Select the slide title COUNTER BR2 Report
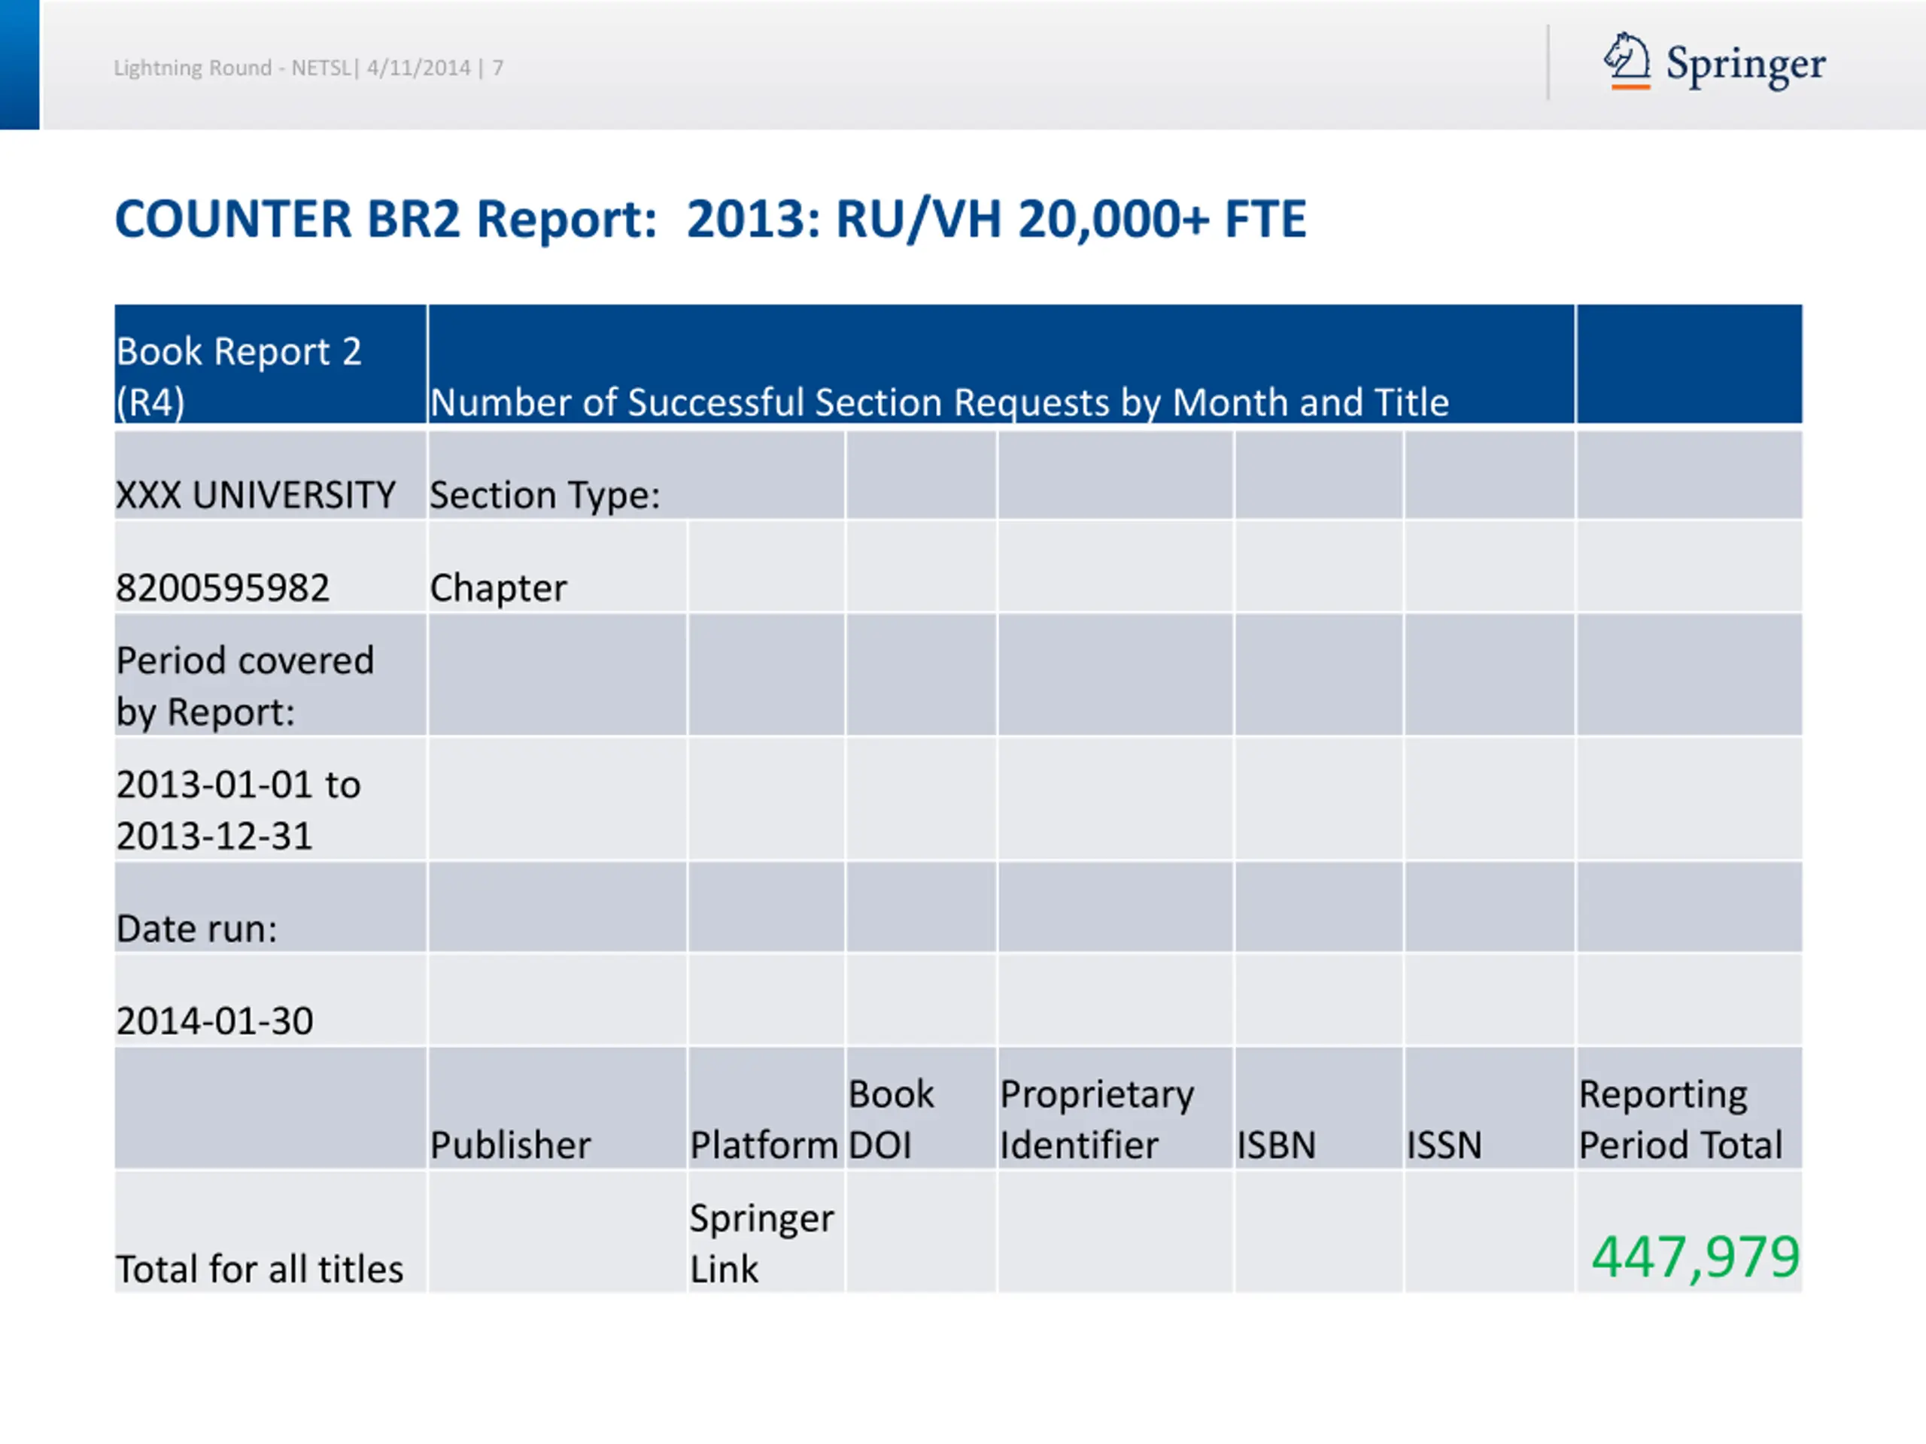 709,218
